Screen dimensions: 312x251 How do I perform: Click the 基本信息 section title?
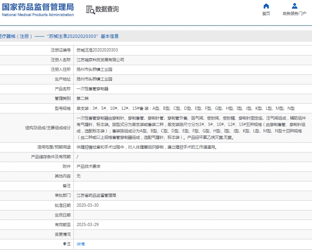pos(110,36)
